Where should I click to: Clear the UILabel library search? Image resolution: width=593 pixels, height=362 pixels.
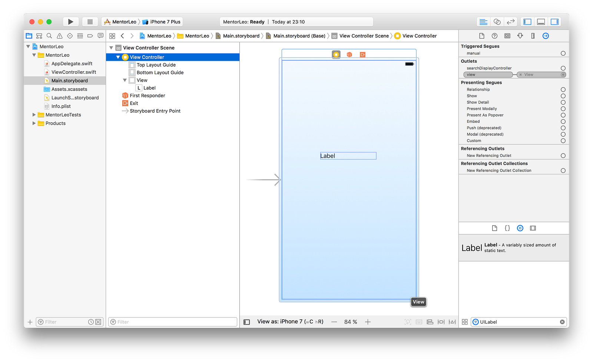[562, 322]
